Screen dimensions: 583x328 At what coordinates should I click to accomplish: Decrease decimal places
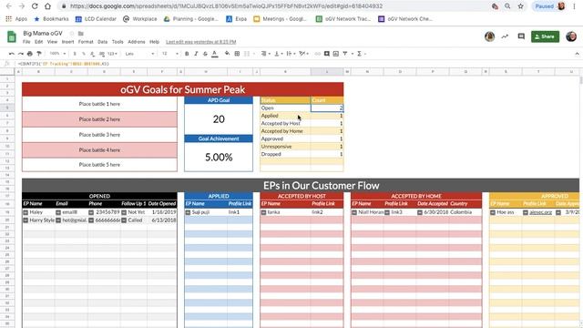pos(93,54)
